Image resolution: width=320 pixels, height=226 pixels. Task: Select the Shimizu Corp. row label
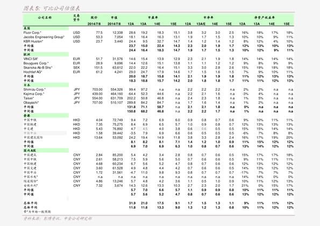34,90
